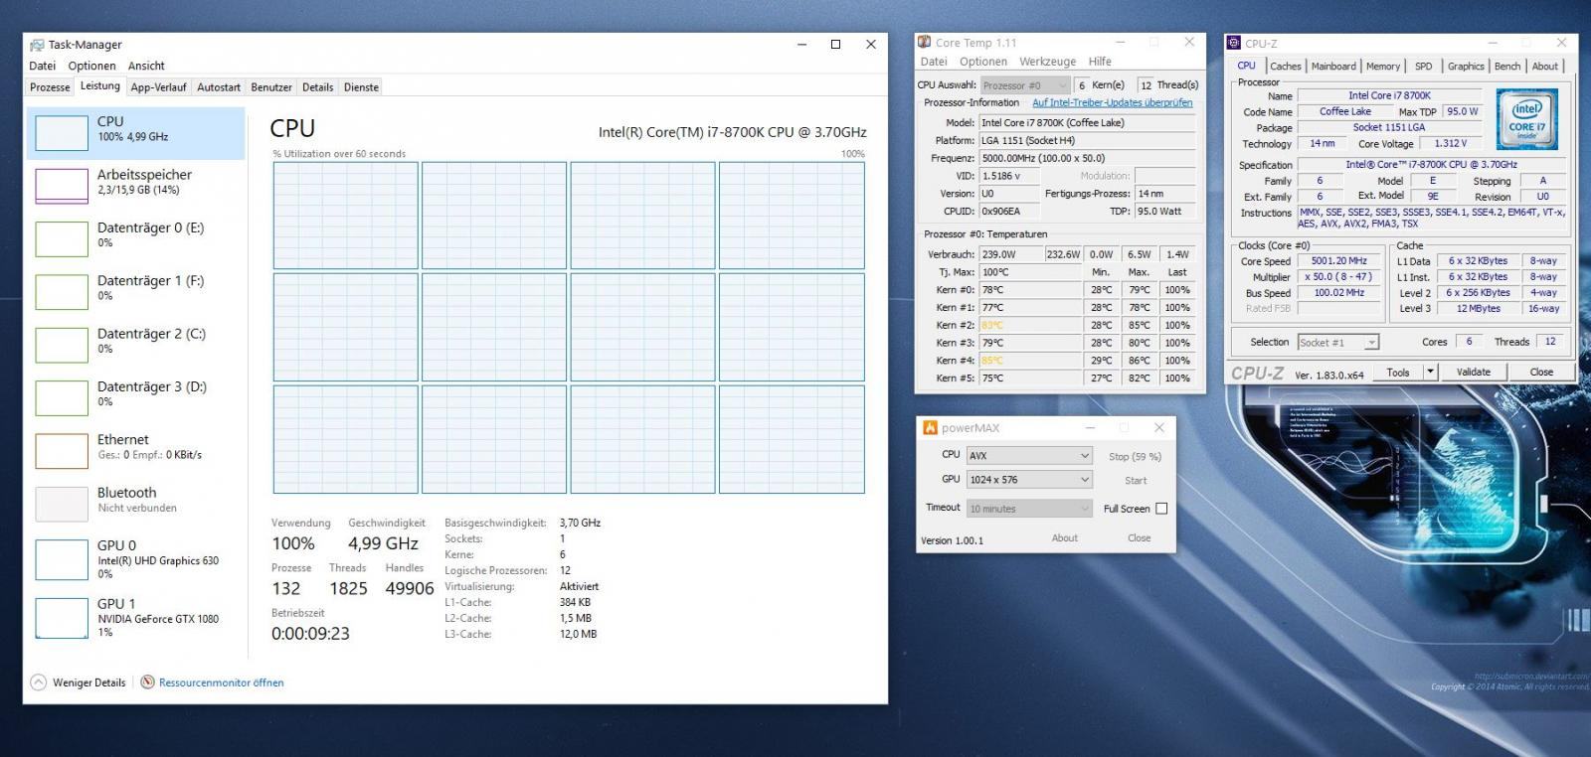Close the powerMAX window with X
This screenshot has width=1591, height=757.
click(1158, 428)
